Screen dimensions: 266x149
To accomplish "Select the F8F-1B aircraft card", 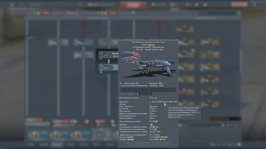I will (x=108, y=55).
